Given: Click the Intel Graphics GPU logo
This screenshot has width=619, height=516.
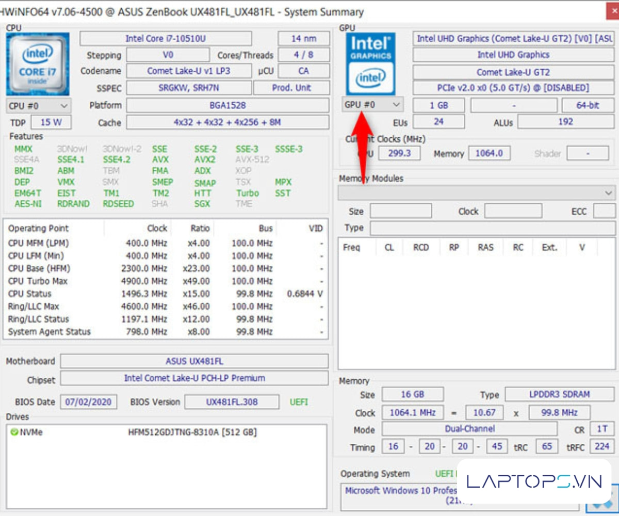Looking at the screenshot, I should 371,64.
